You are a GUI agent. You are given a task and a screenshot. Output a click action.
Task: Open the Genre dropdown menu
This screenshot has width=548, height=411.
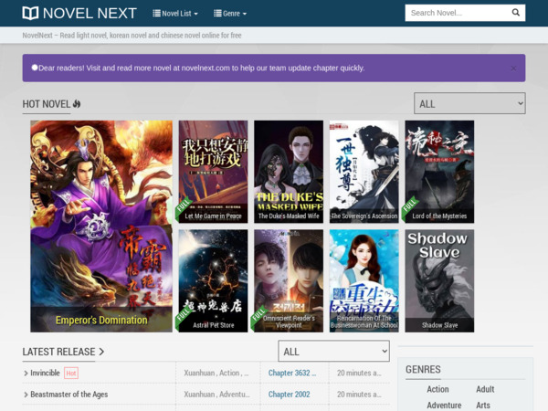coord(230,14)
